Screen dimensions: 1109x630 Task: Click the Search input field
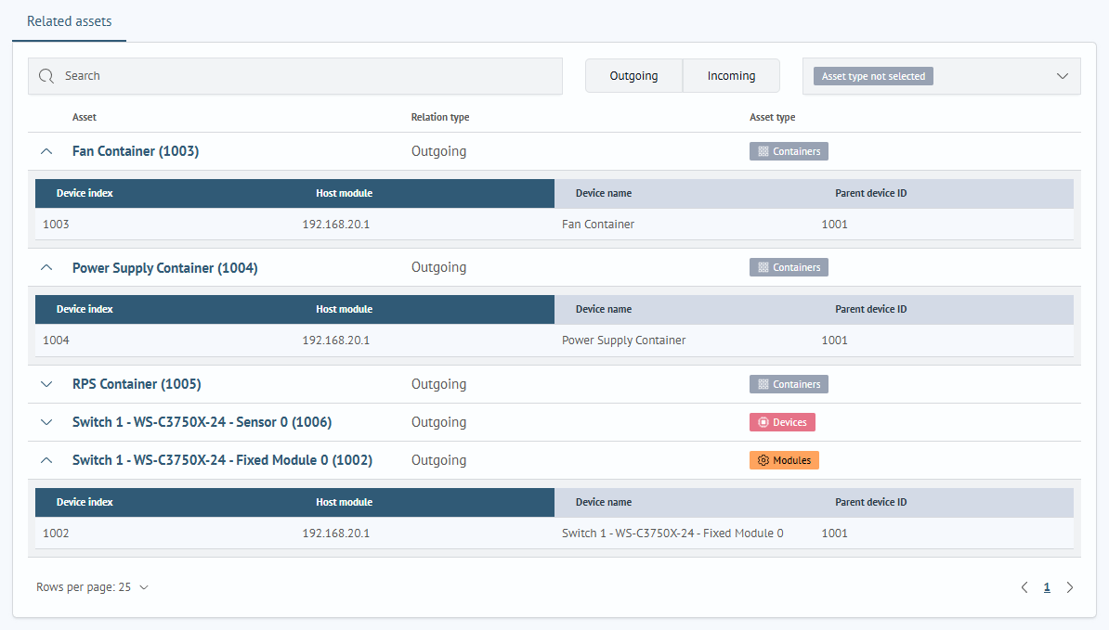click(x=295, y=76)
